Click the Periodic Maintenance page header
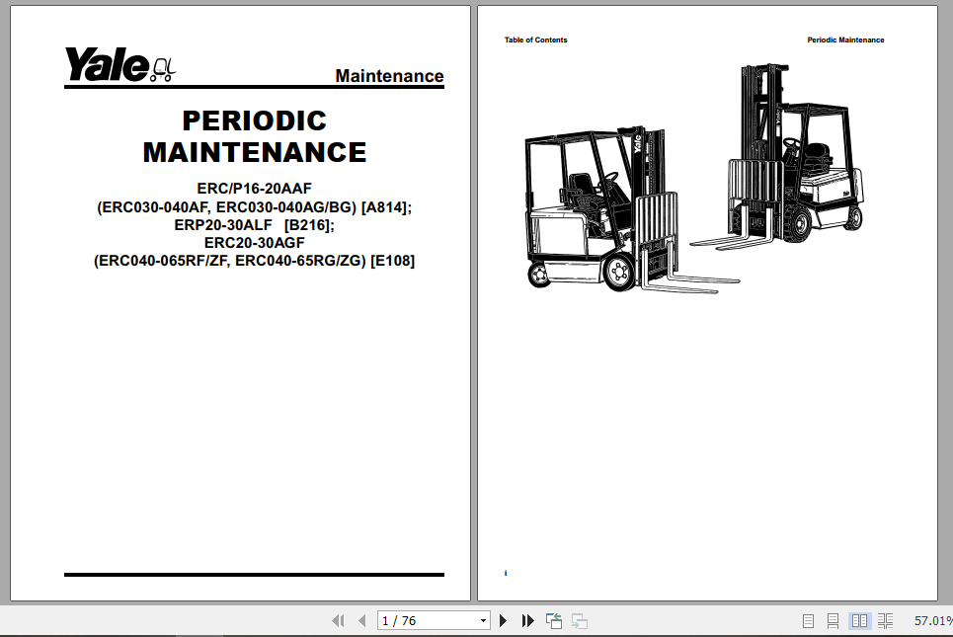Image resolution: width=953 pixels, height=637 pixels. click(x=845, y=40)
